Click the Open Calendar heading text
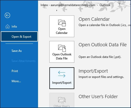This screenshot has height=108, width=131. 94,19
